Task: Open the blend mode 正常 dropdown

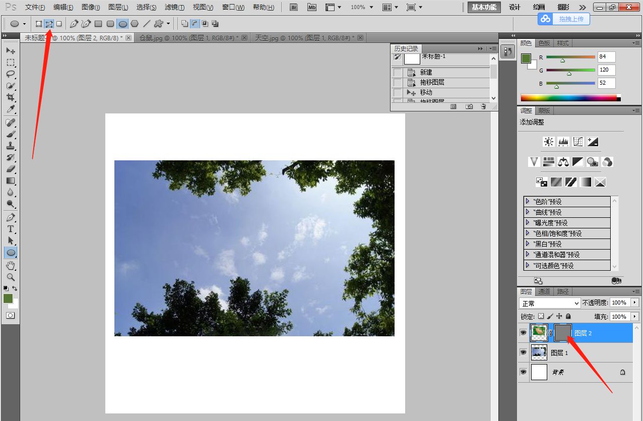Action: coord(550,303)
